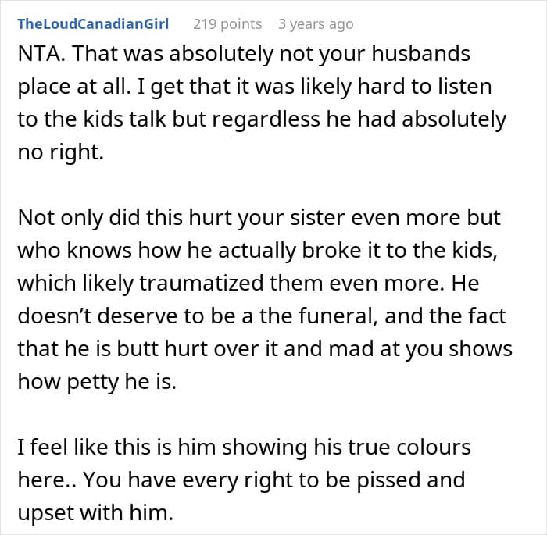Open TheLoudCanadianGirl user profile link
The height and width of the screenshot is (535, 547).
tap(93, 24)
